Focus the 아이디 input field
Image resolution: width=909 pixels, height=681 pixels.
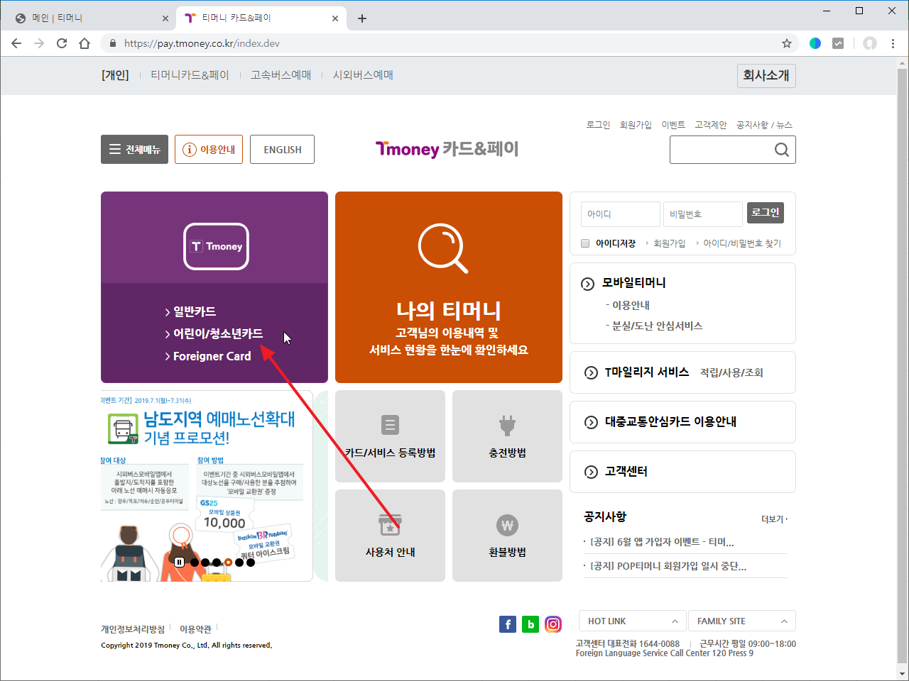tap(621, 214)
